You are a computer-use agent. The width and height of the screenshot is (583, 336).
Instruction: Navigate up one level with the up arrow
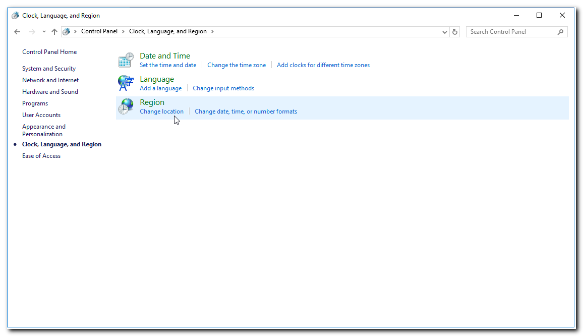(54, 31)
